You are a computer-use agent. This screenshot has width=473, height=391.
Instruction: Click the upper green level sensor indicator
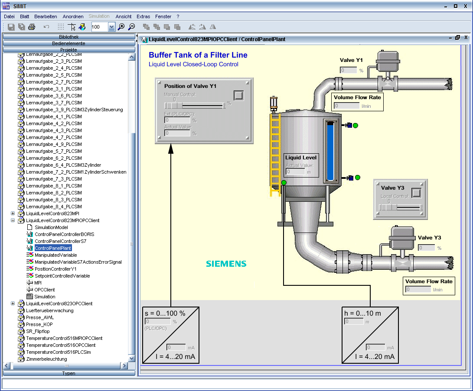[x=356, y=126]
